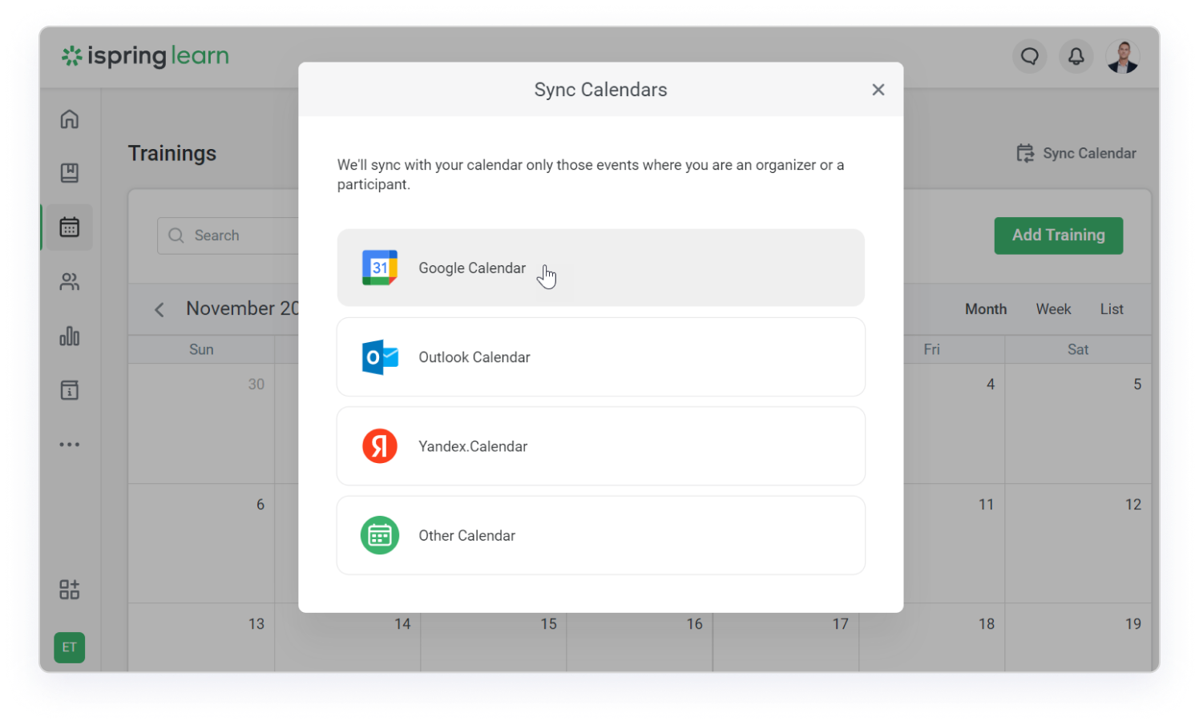Select day 30 in the calendar

pos(256,385)
